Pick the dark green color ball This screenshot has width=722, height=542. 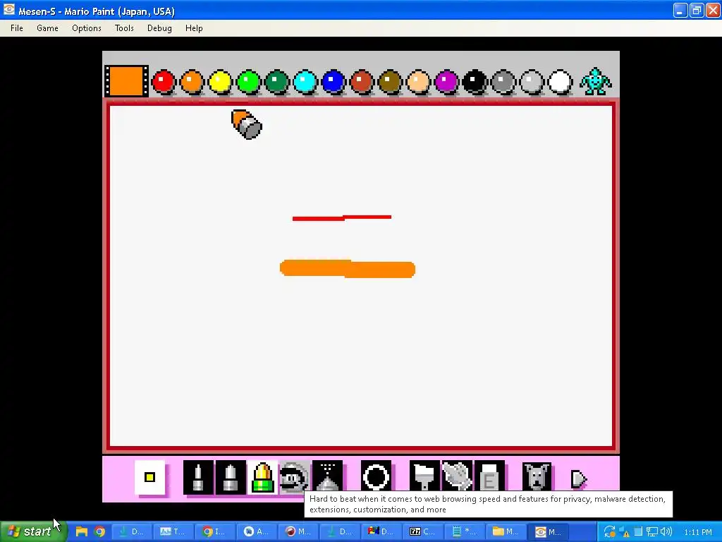[276, 82]
